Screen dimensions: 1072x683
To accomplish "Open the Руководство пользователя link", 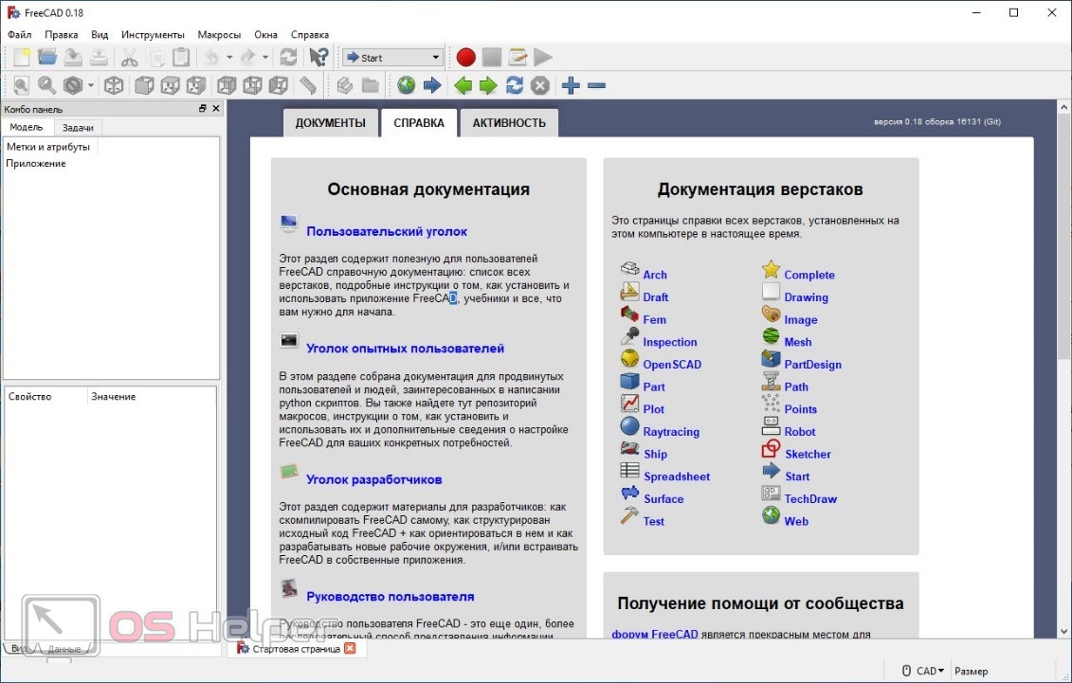I will pos(391,596).
